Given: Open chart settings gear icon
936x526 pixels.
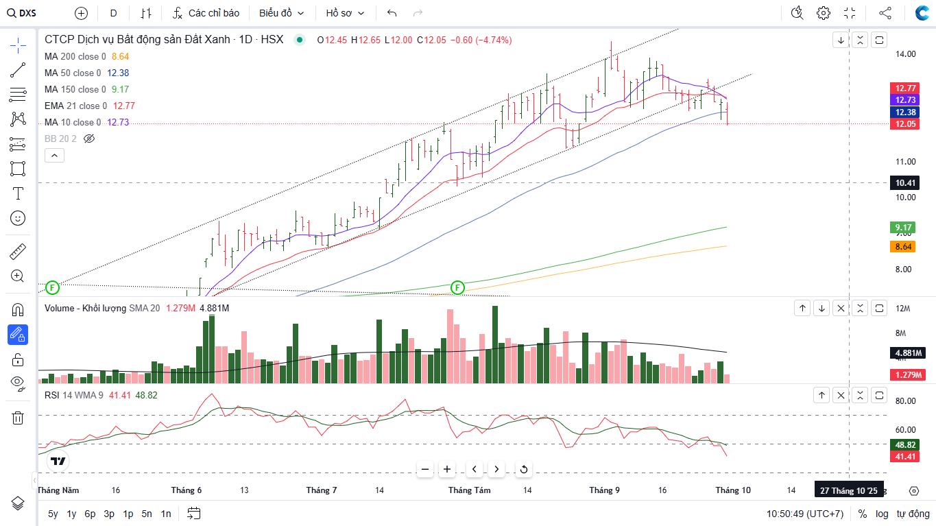Looking at the screenshot, I should 824,13.
